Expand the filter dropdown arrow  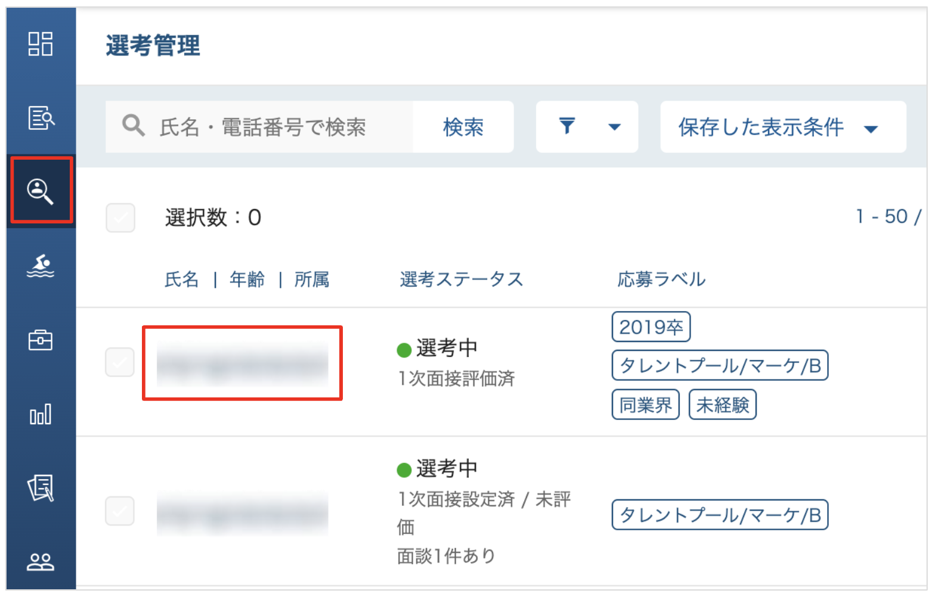click(614, 127)
